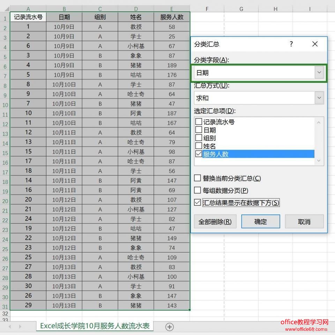The height and width of the screenshot is (335, 335).
Task: Close the 分类汇总 dialog with the X icon
Action: coord(315,44)
